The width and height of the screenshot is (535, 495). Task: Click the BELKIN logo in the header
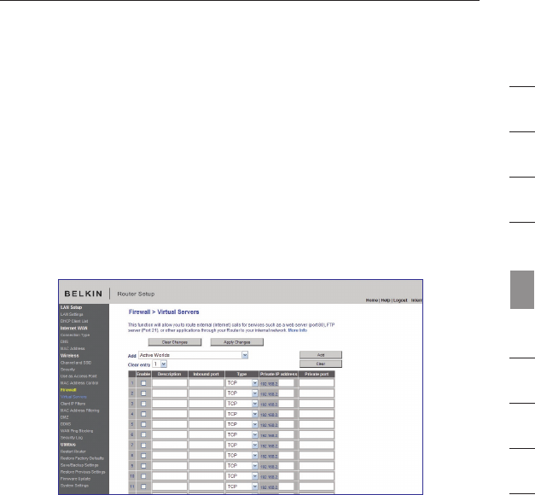[x=84, y=294]
